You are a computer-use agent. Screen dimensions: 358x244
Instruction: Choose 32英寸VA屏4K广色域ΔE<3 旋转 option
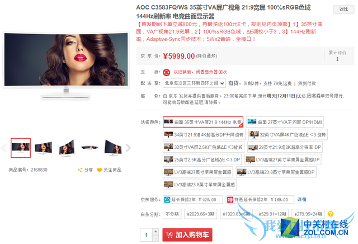pos(288,134)
